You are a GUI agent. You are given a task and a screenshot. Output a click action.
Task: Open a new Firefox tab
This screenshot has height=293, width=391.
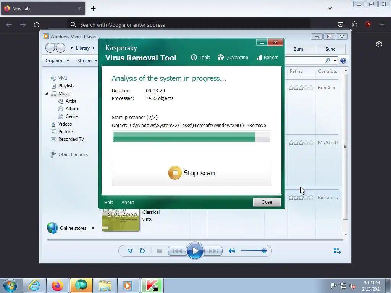point(93,8)
